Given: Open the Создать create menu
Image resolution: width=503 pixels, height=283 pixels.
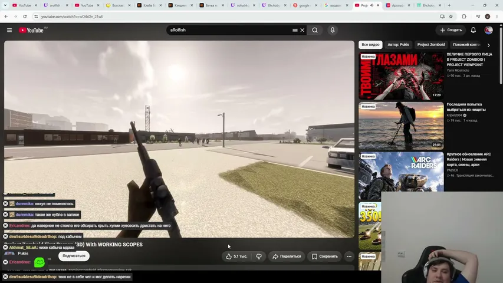Looking at the screenshot, I should tap(451, 30).
